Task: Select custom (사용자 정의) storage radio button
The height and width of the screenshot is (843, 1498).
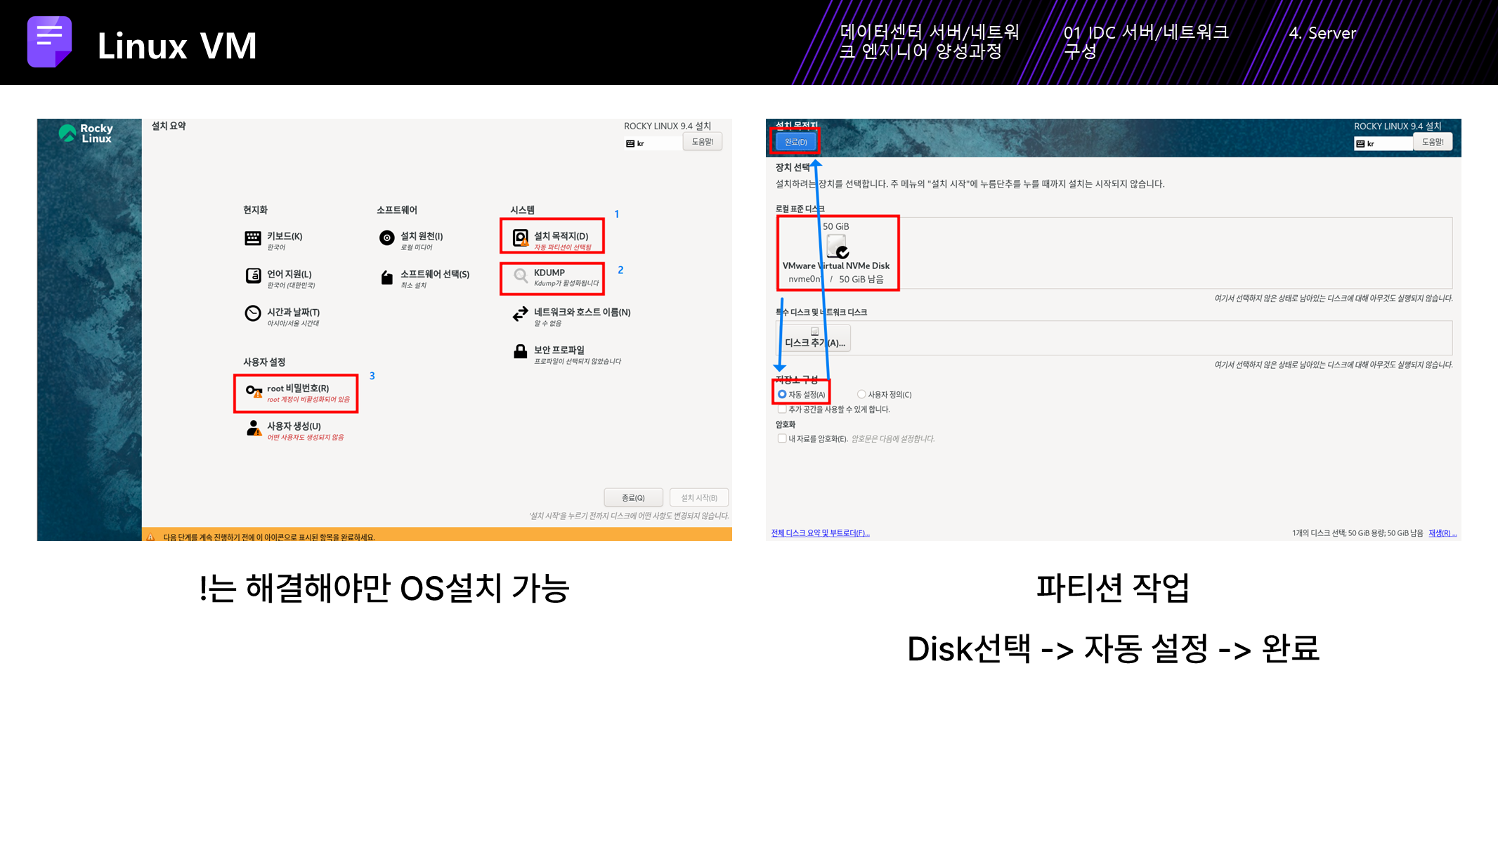Action: pyautogui.click(x=861, y=394)
